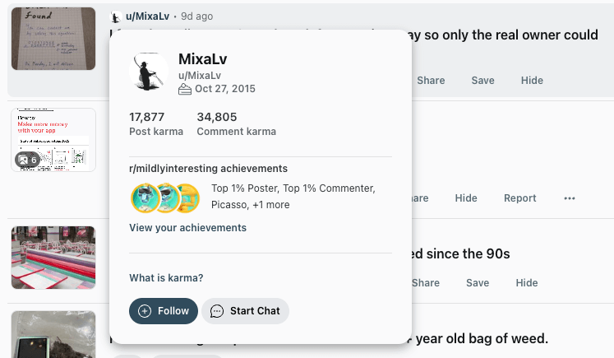The image size is (614, 358).
Task: Click the cake day icon in profile card
Action: 185,89
